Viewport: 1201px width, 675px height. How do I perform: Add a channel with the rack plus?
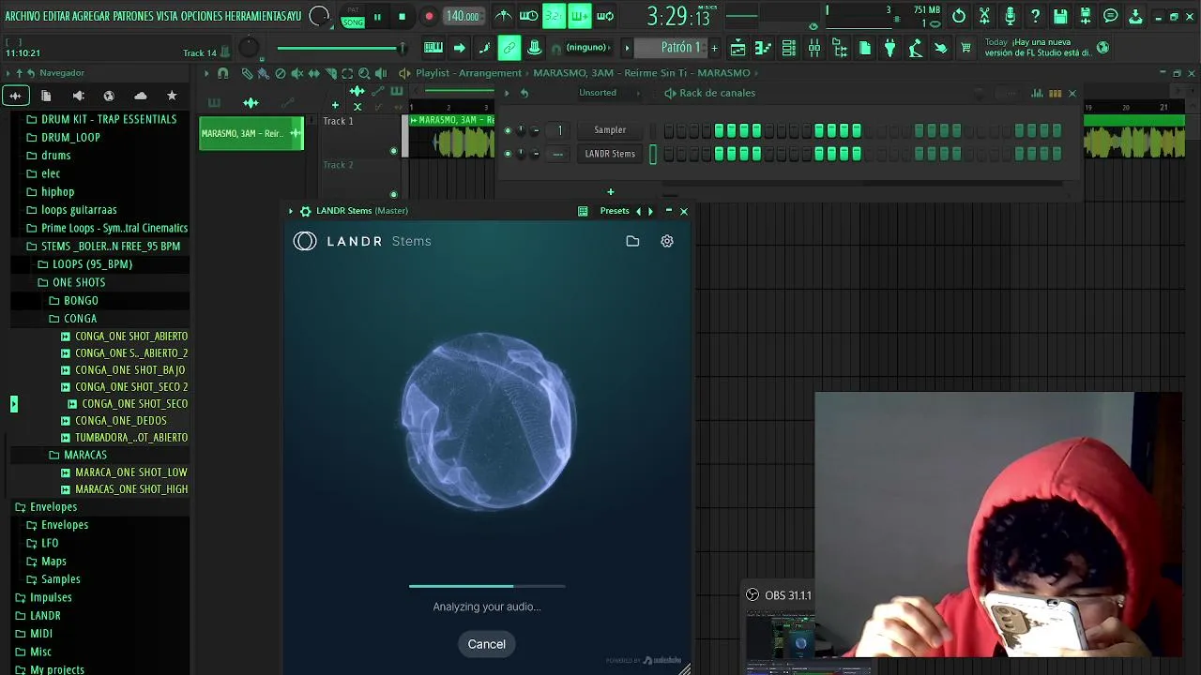pyautogui.click(x=611, y=192)
